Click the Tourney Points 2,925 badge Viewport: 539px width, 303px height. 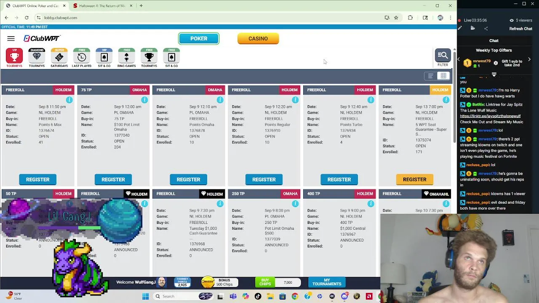tap(182, 282)
